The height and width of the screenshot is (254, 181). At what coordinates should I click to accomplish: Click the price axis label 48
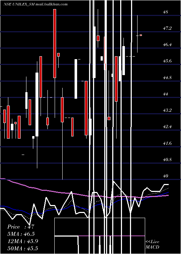tap(166, 12)
